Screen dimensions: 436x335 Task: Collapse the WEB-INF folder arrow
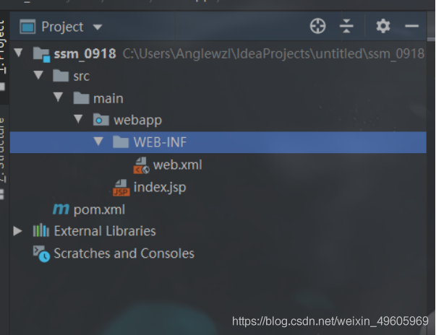(x=98, y=141)
